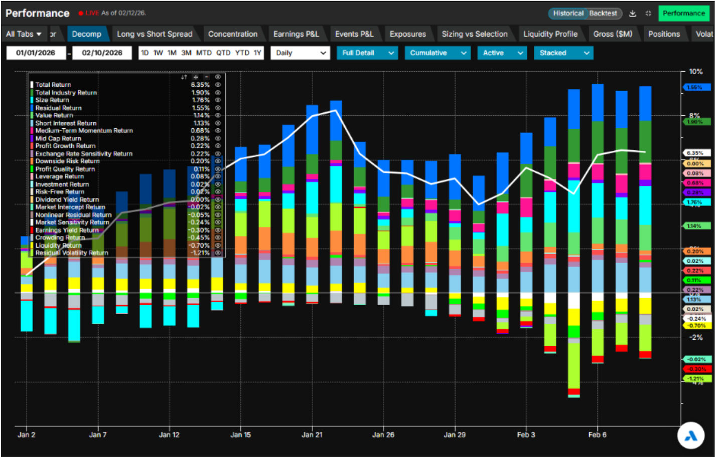Click the blue logo button bottom right

[691, 436]
